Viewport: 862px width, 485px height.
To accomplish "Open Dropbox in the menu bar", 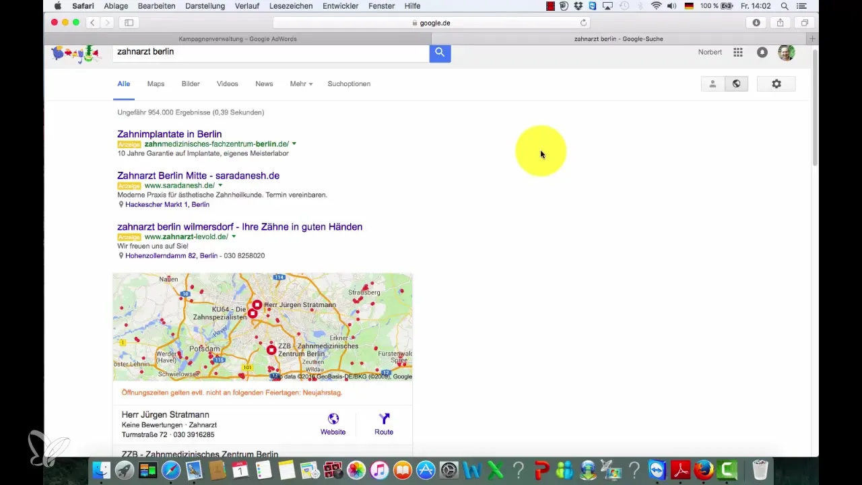I will tap(578, 6).
